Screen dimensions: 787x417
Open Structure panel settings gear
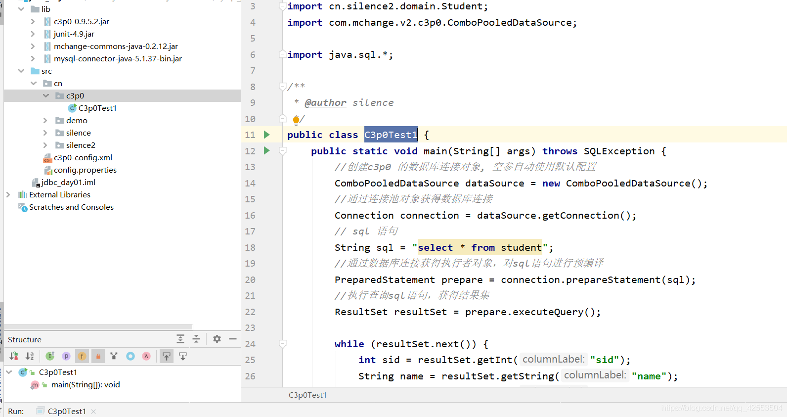217,339
